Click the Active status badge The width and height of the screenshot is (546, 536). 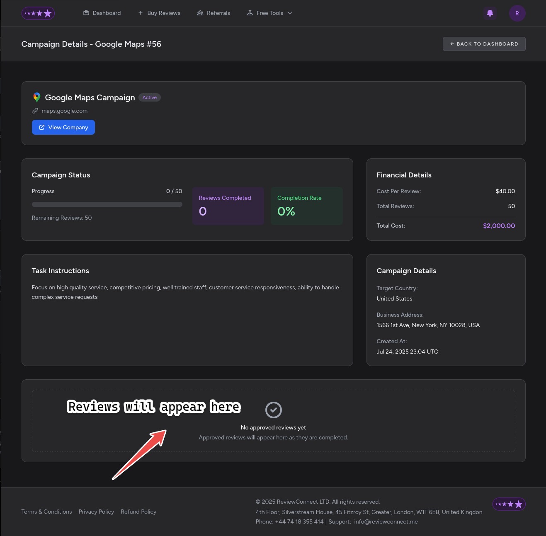[x=150, y=97]
